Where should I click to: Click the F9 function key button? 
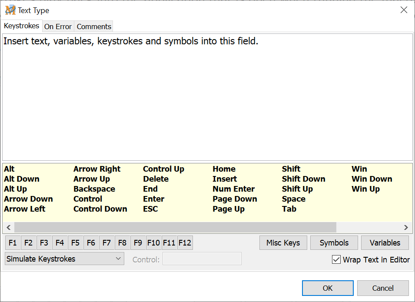coord(138,243)
